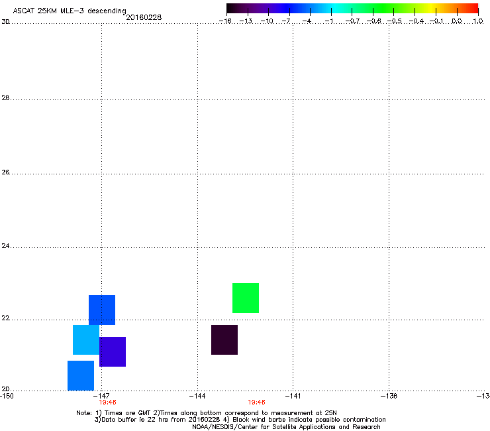
Task: Click the '-1' color scale label
Action: pos(328,21)
